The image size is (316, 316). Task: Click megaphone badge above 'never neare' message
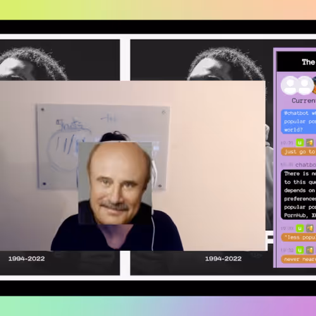tap(310, 250)
